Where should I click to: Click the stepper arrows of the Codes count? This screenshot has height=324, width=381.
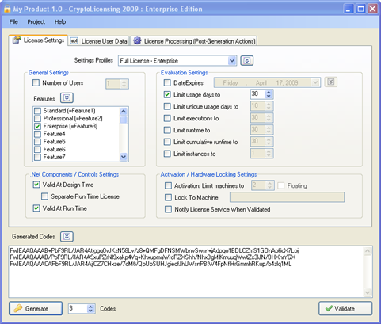pos(90,308)
